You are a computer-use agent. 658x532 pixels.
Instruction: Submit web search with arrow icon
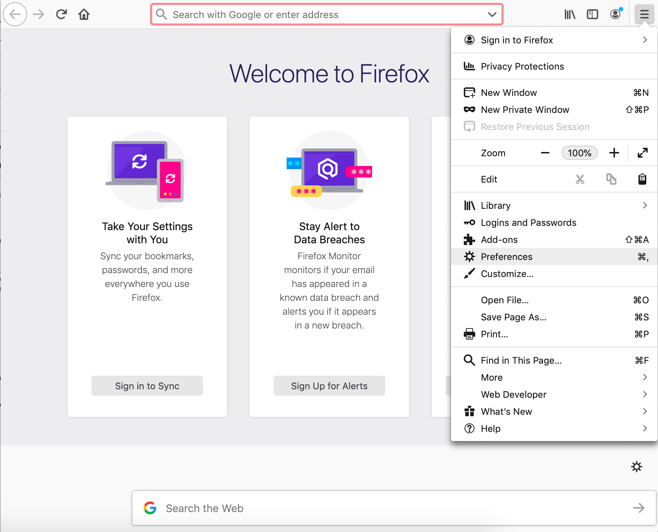639,508
